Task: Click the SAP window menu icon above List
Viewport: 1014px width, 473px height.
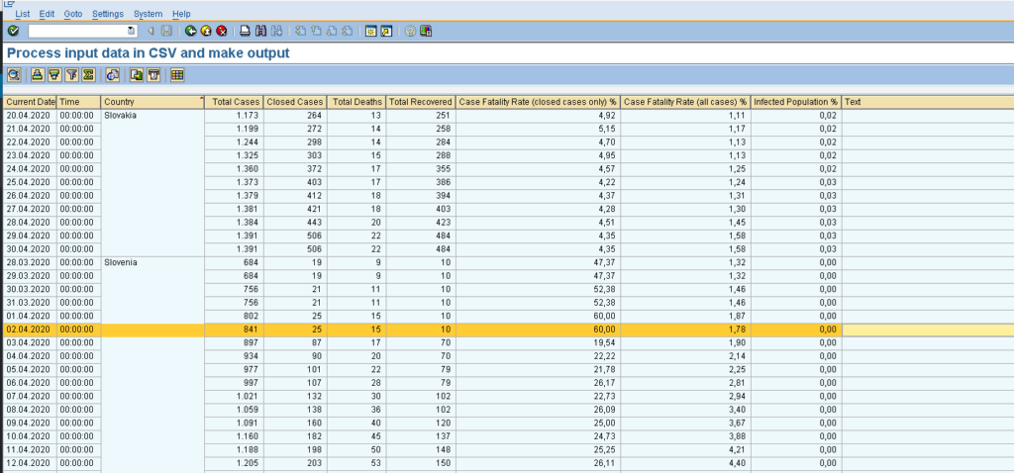Action: tap(8, 3)
